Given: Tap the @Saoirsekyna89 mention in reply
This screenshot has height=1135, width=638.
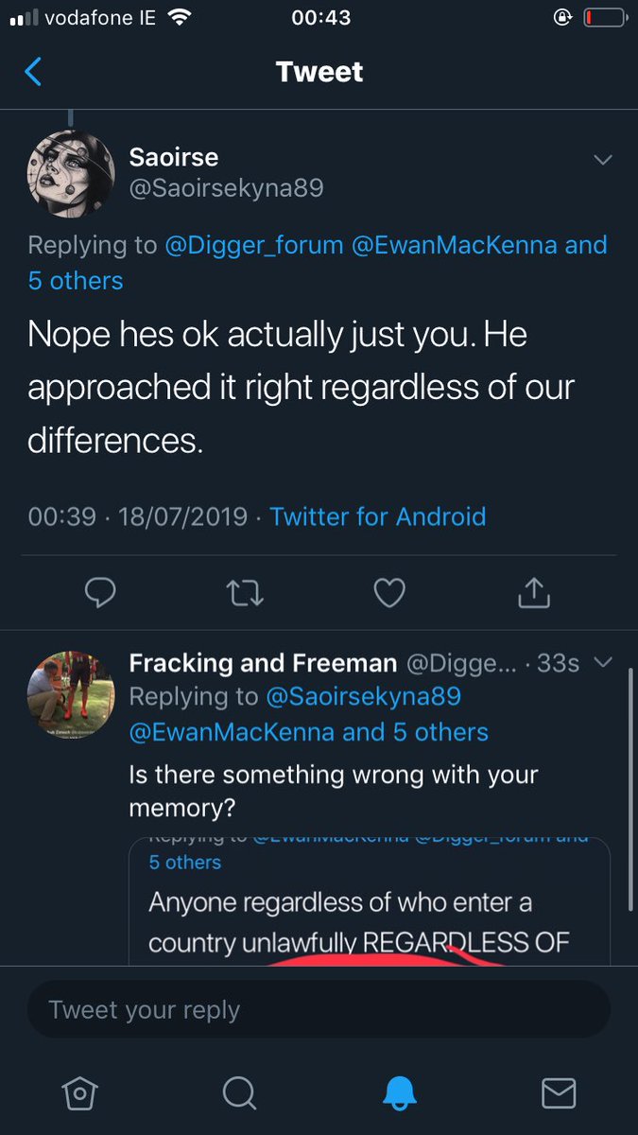Looking at the screenshot, I should (x=363, y=697).
